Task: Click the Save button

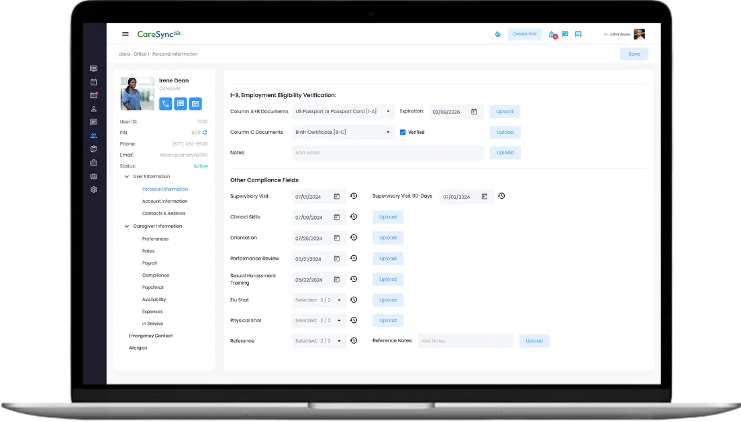Action: click(x=634, y=54)
